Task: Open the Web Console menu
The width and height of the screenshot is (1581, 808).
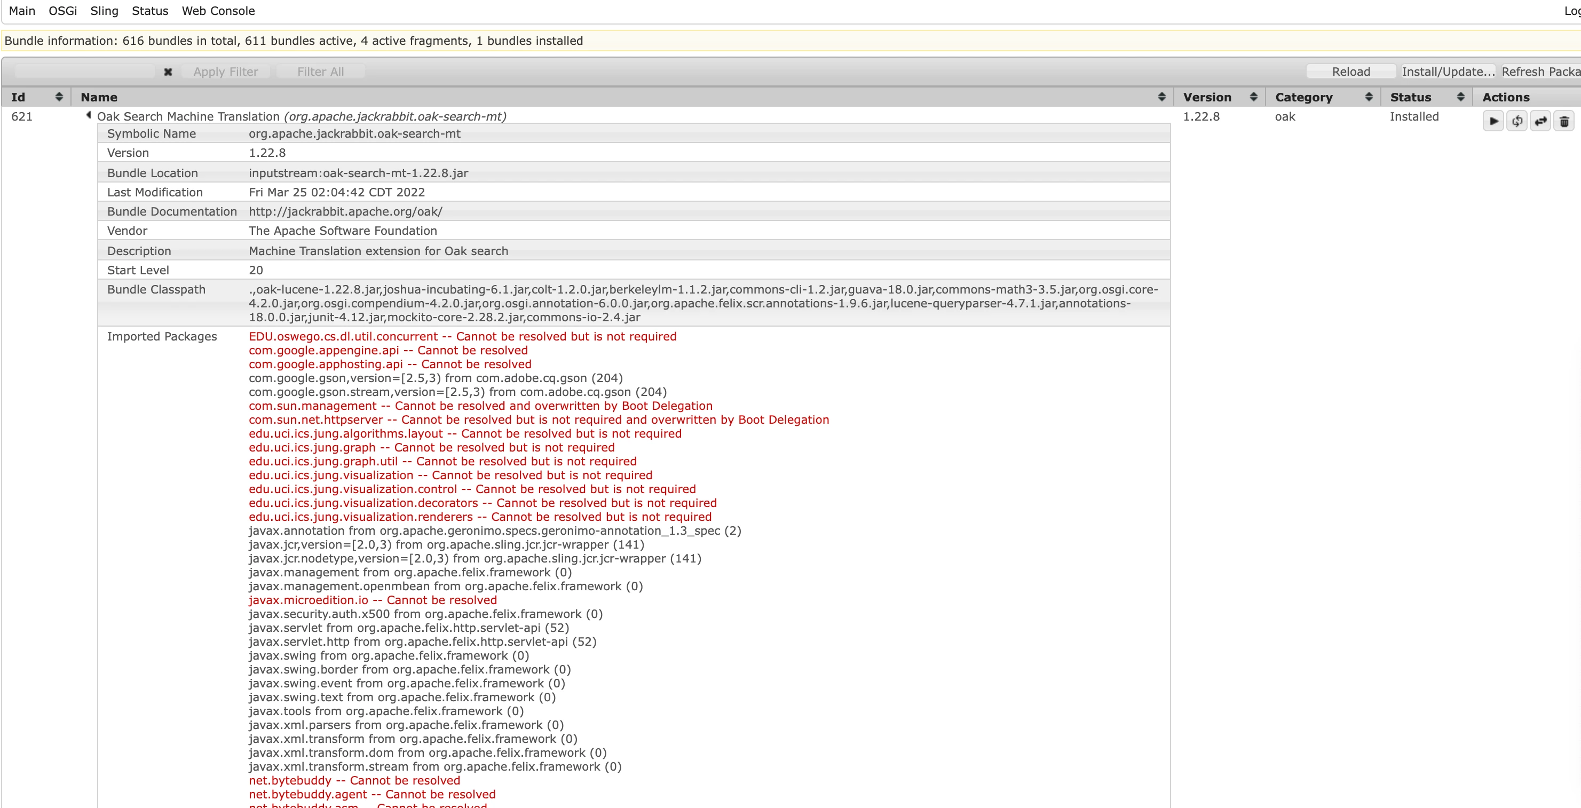Action: click(218, 11)
